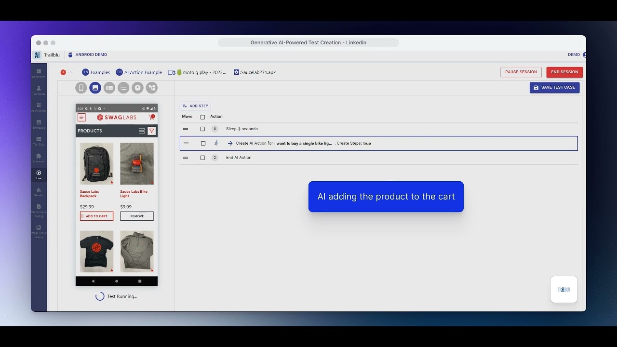The image size is (617, 347).
Task: Expand the Create AI Action step arrow
Action: pos(230,143)
